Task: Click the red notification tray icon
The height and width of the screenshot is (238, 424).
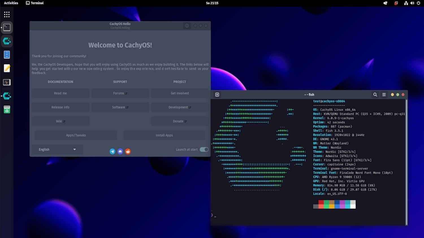Action: click(x=396, y=3)
